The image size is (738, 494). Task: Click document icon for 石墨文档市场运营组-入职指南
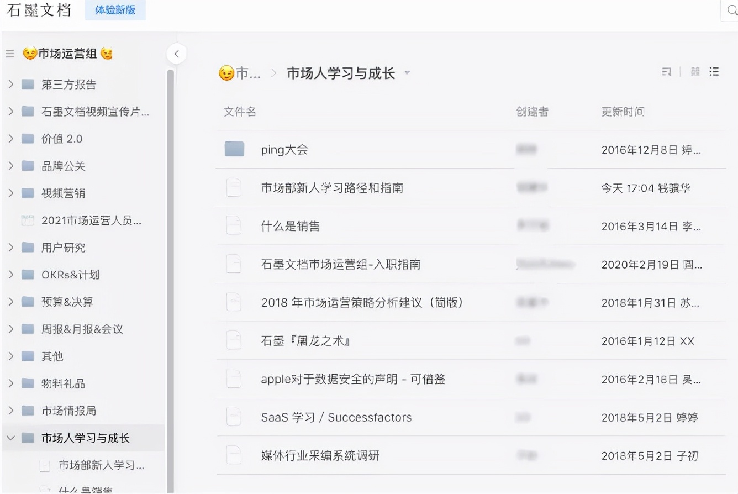pyautogui.click(x=234, y=264)
